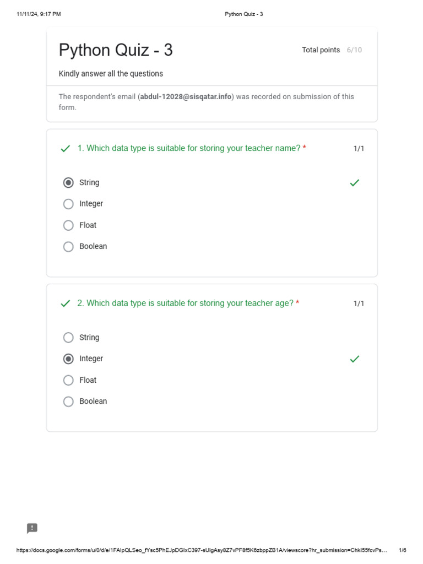423x564 pixels.
Task: Click the respondent email abdul-12028@sisqatar.info
Action: click(x=186, y=97)
